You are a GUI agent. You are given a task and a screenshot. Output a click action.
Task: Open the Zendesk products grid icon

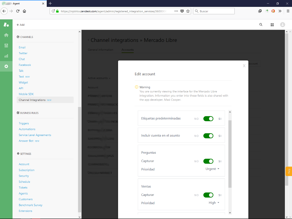[x=272, y=25]
